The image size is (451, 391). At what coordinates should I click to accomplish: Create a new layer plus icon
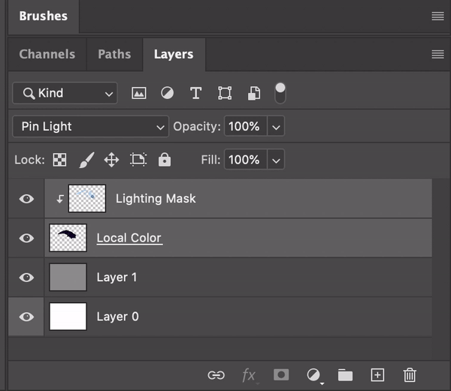377,375
